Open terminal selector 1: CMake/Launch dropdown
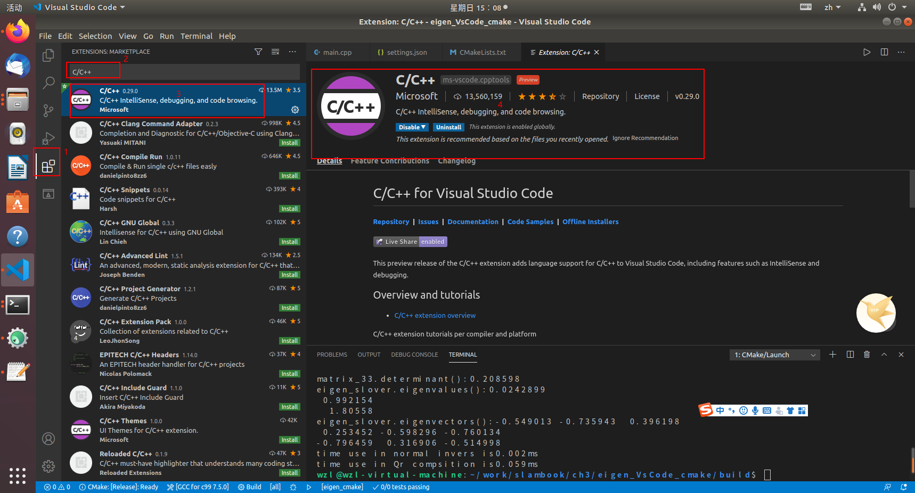Image resolution: width=915 pixels, height=493 pixels. tap(775, 355)
